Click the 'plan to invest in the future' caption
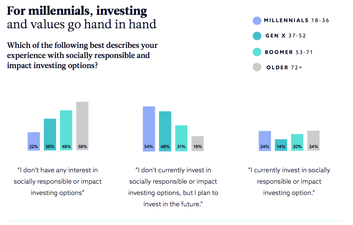Viewport: 353px width, 225px height. (x=173, y=187)
